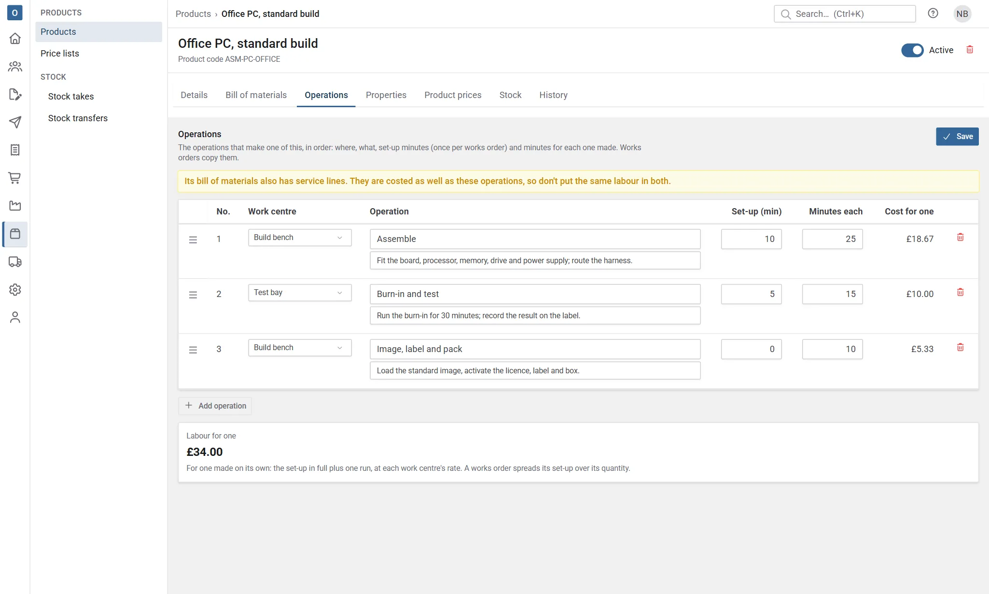Viewport: 989px width, 594px height.
Task: Click drag handle of Image, label and pack row
Action: pyautogui.click(x=193, y=350)
